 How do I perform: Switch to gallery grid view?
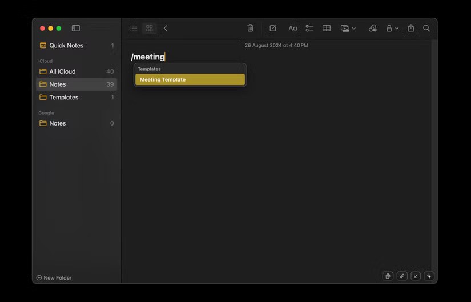pos(149,28)
